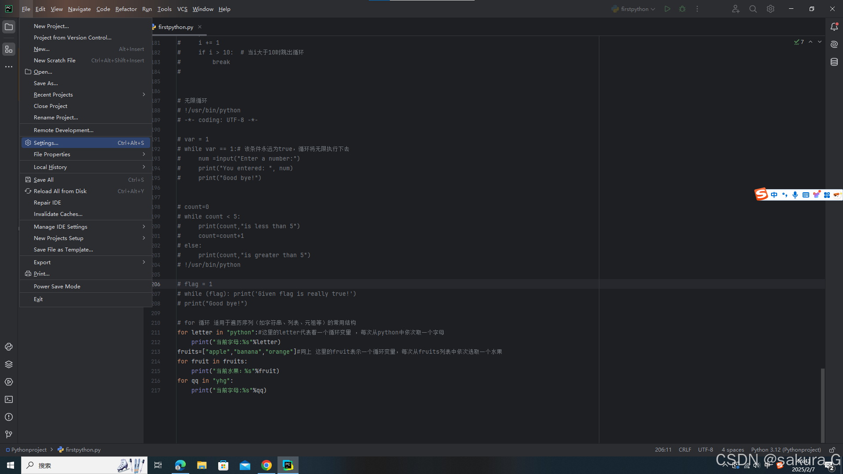Open the Services tool window icon

[x=9, y=382]
